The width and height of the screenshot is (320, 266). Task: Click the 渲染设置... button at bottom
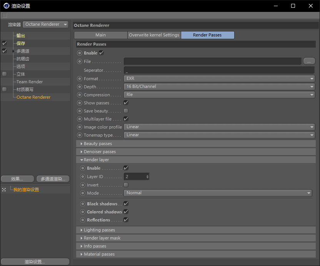click(x=35, y=262)
